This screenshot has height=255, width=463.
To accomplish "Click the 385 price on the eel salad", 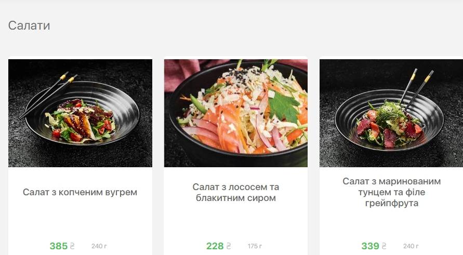I will coord(59,246).
